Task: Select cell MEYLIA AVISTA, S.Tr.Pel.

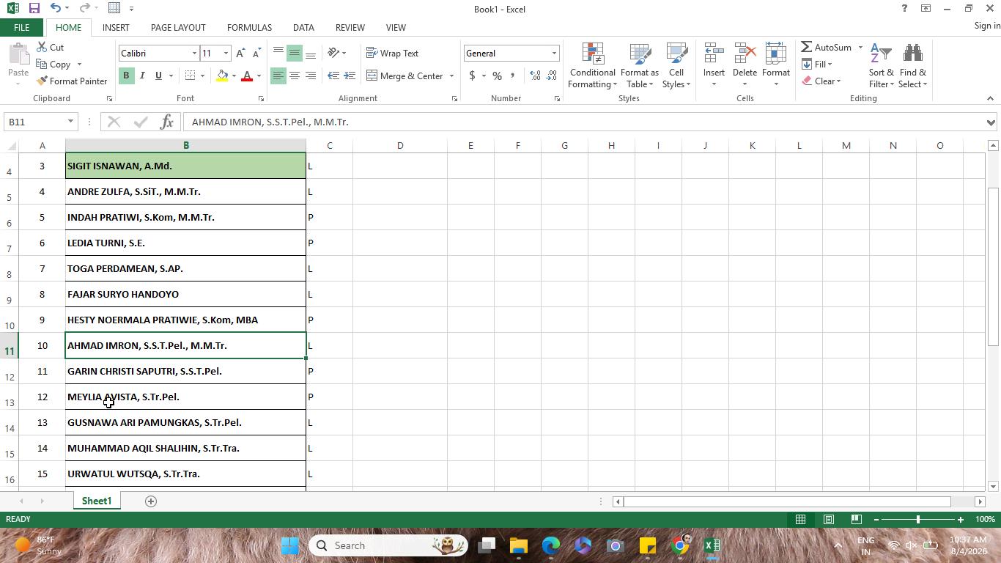Action: pyautogui.click(x=185, y=397)
